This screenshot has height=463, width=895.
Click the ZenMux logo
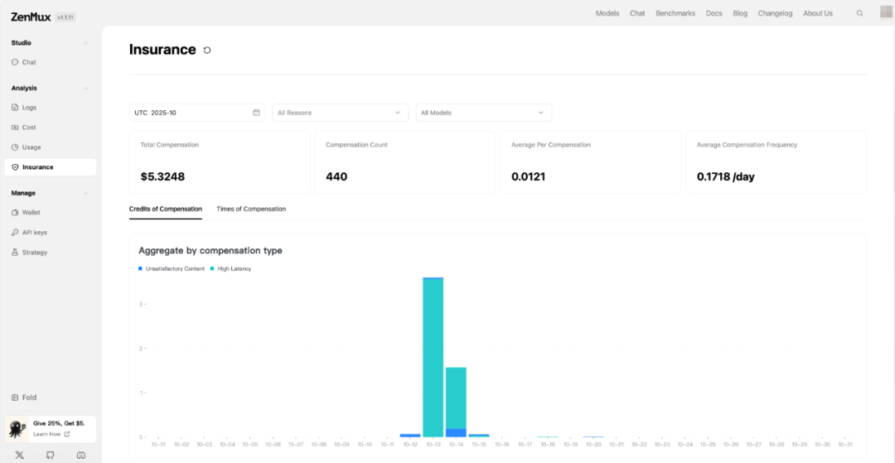31,17
